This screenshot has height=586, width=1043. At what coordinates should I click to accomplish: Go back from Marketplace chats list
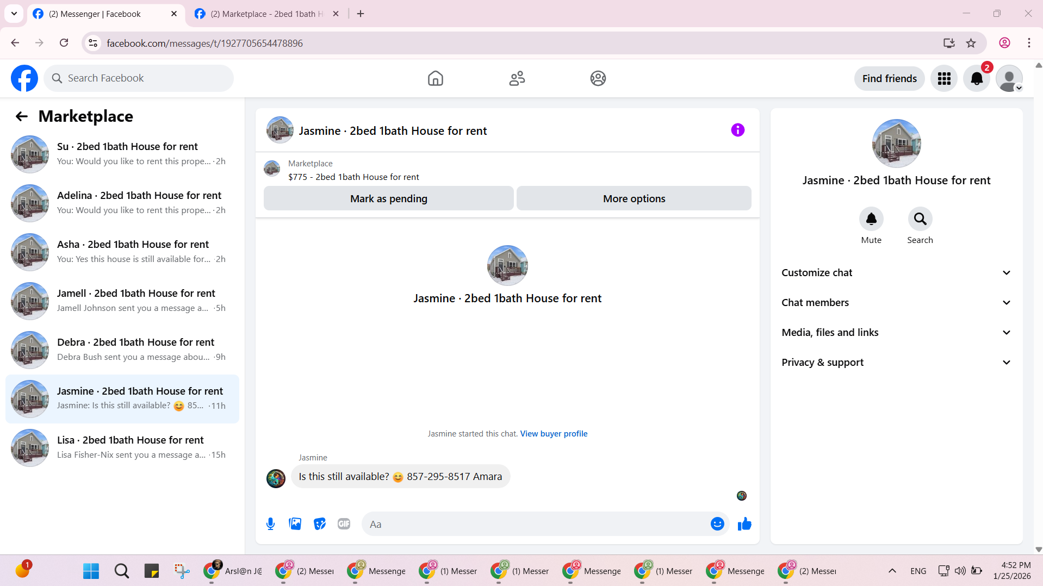click(22, 116)
